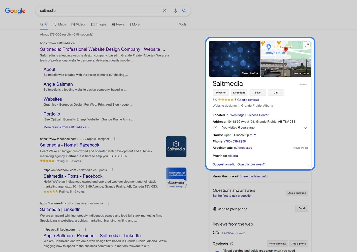Open Saltmedia - Home | Facebook result

click(x=70, y=145)
